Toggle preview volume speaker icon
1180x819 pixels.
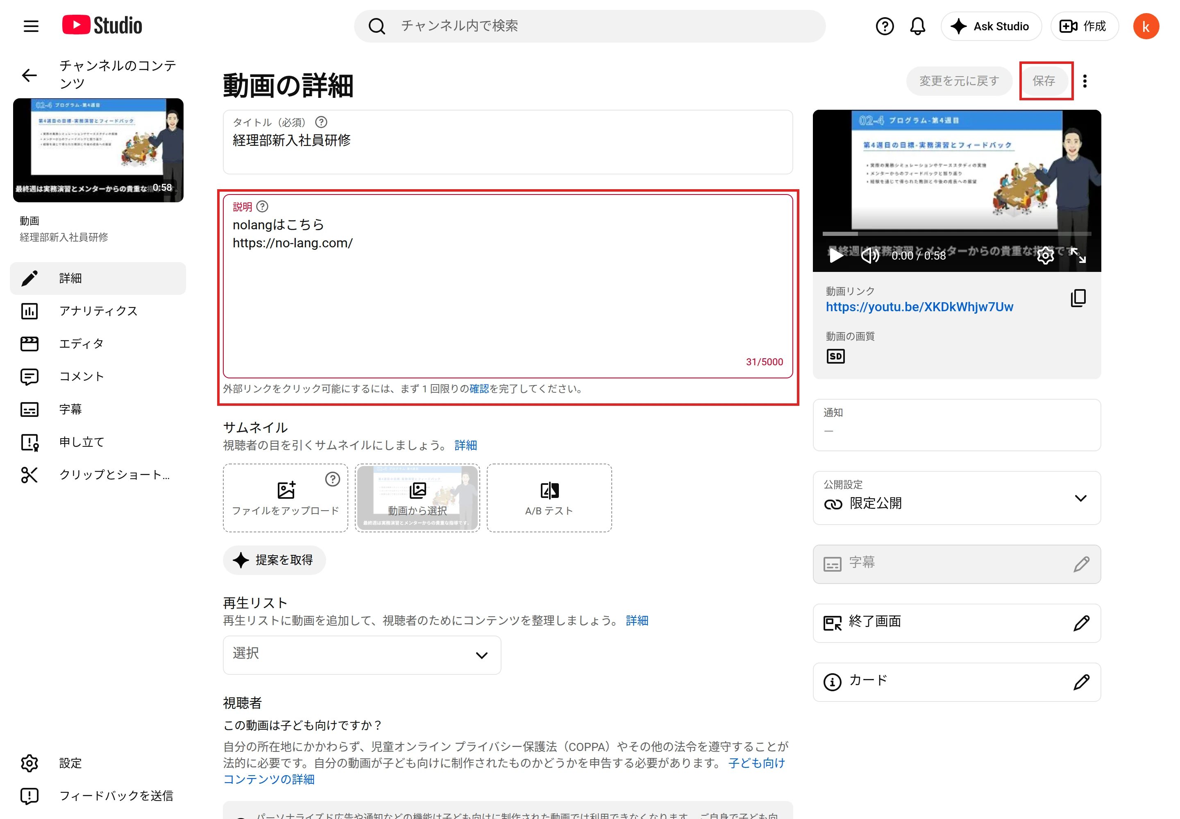(x=869, y=255)
